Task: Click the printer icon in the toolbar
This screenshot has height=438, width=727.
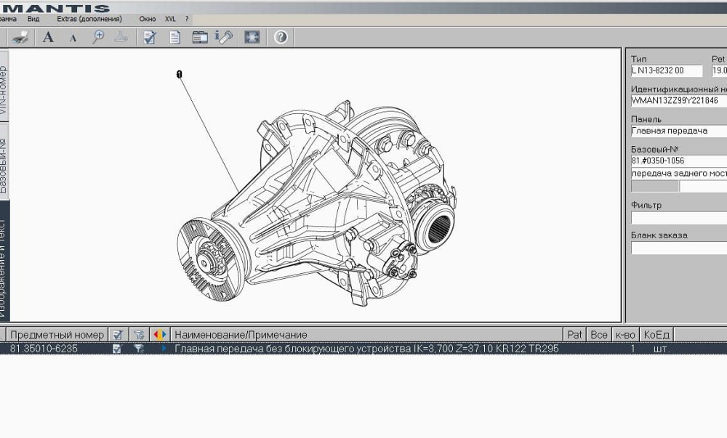Action: 20,37
